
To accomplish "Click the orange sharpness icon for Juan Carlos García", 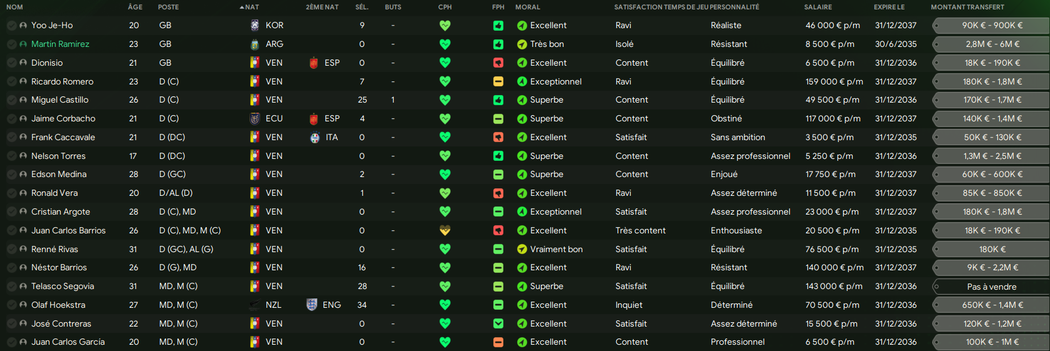I will click(498, 342).
